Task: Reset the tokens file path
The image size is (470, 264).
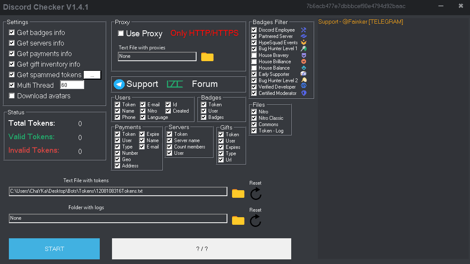Action: [256, 194]
